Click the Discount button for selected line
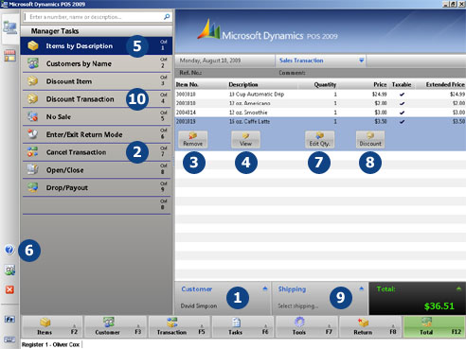The height and width of the screenshot is (349, 466). point(370,140)
